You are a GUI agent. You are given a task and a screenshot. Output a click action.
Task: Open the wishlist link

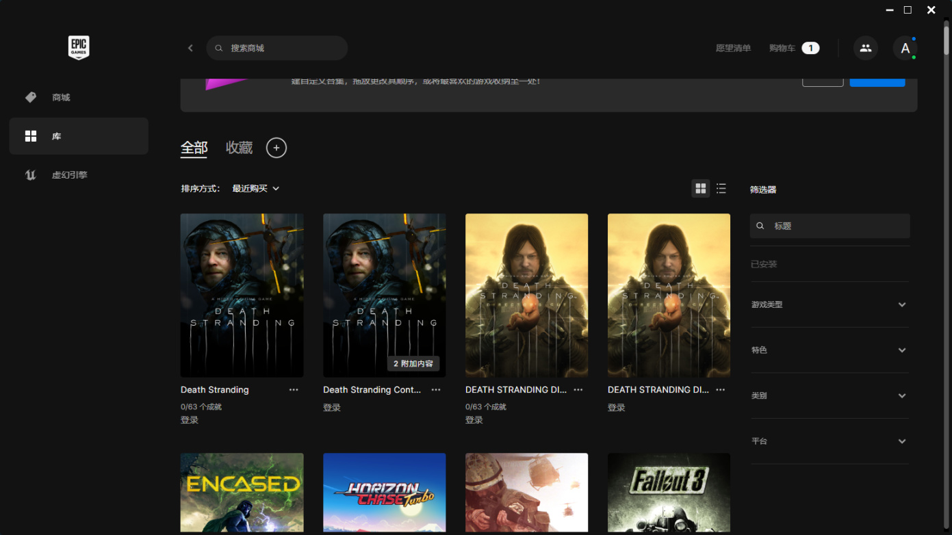[733, 49]
